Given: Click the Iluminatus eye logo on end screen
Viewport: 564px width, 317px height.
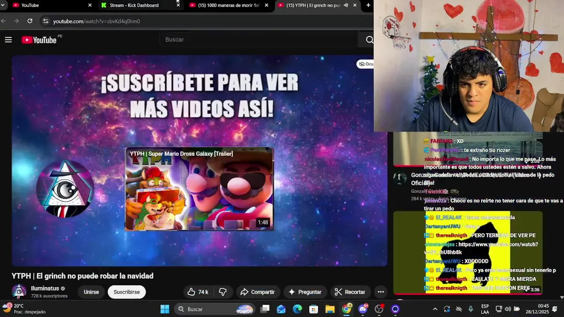Looking at the screenshot, I should point(66,189).
